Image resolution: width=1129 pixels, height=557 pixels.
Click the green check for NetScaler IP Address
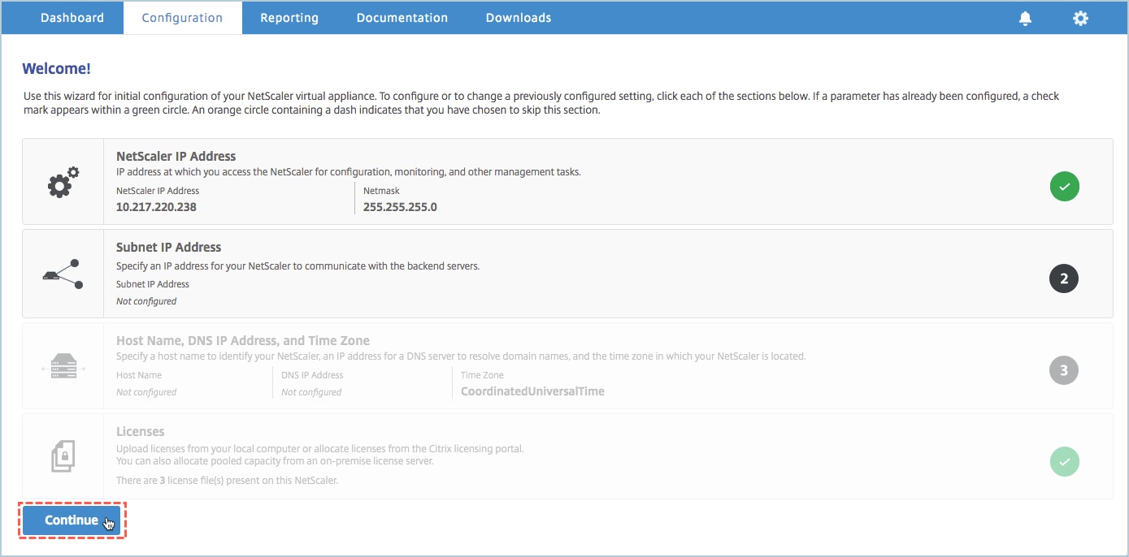(1064, 187)
